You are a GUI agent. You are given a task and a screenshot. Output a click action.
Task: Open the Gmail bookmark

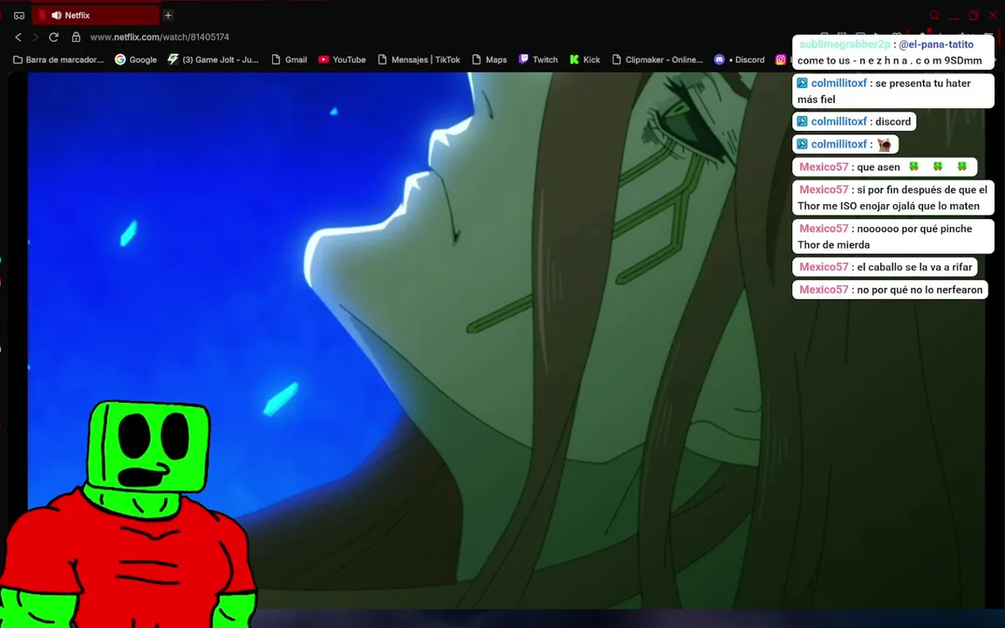point(289,59)
